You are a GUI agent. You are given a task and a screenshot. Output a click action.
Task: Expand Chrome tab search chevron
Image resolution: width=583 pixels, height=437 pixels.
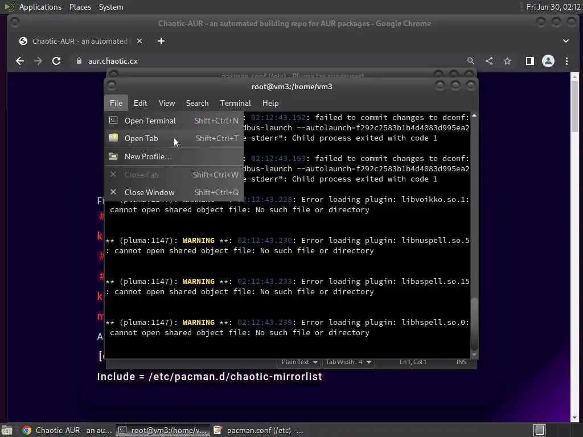(x=566, y=41)
